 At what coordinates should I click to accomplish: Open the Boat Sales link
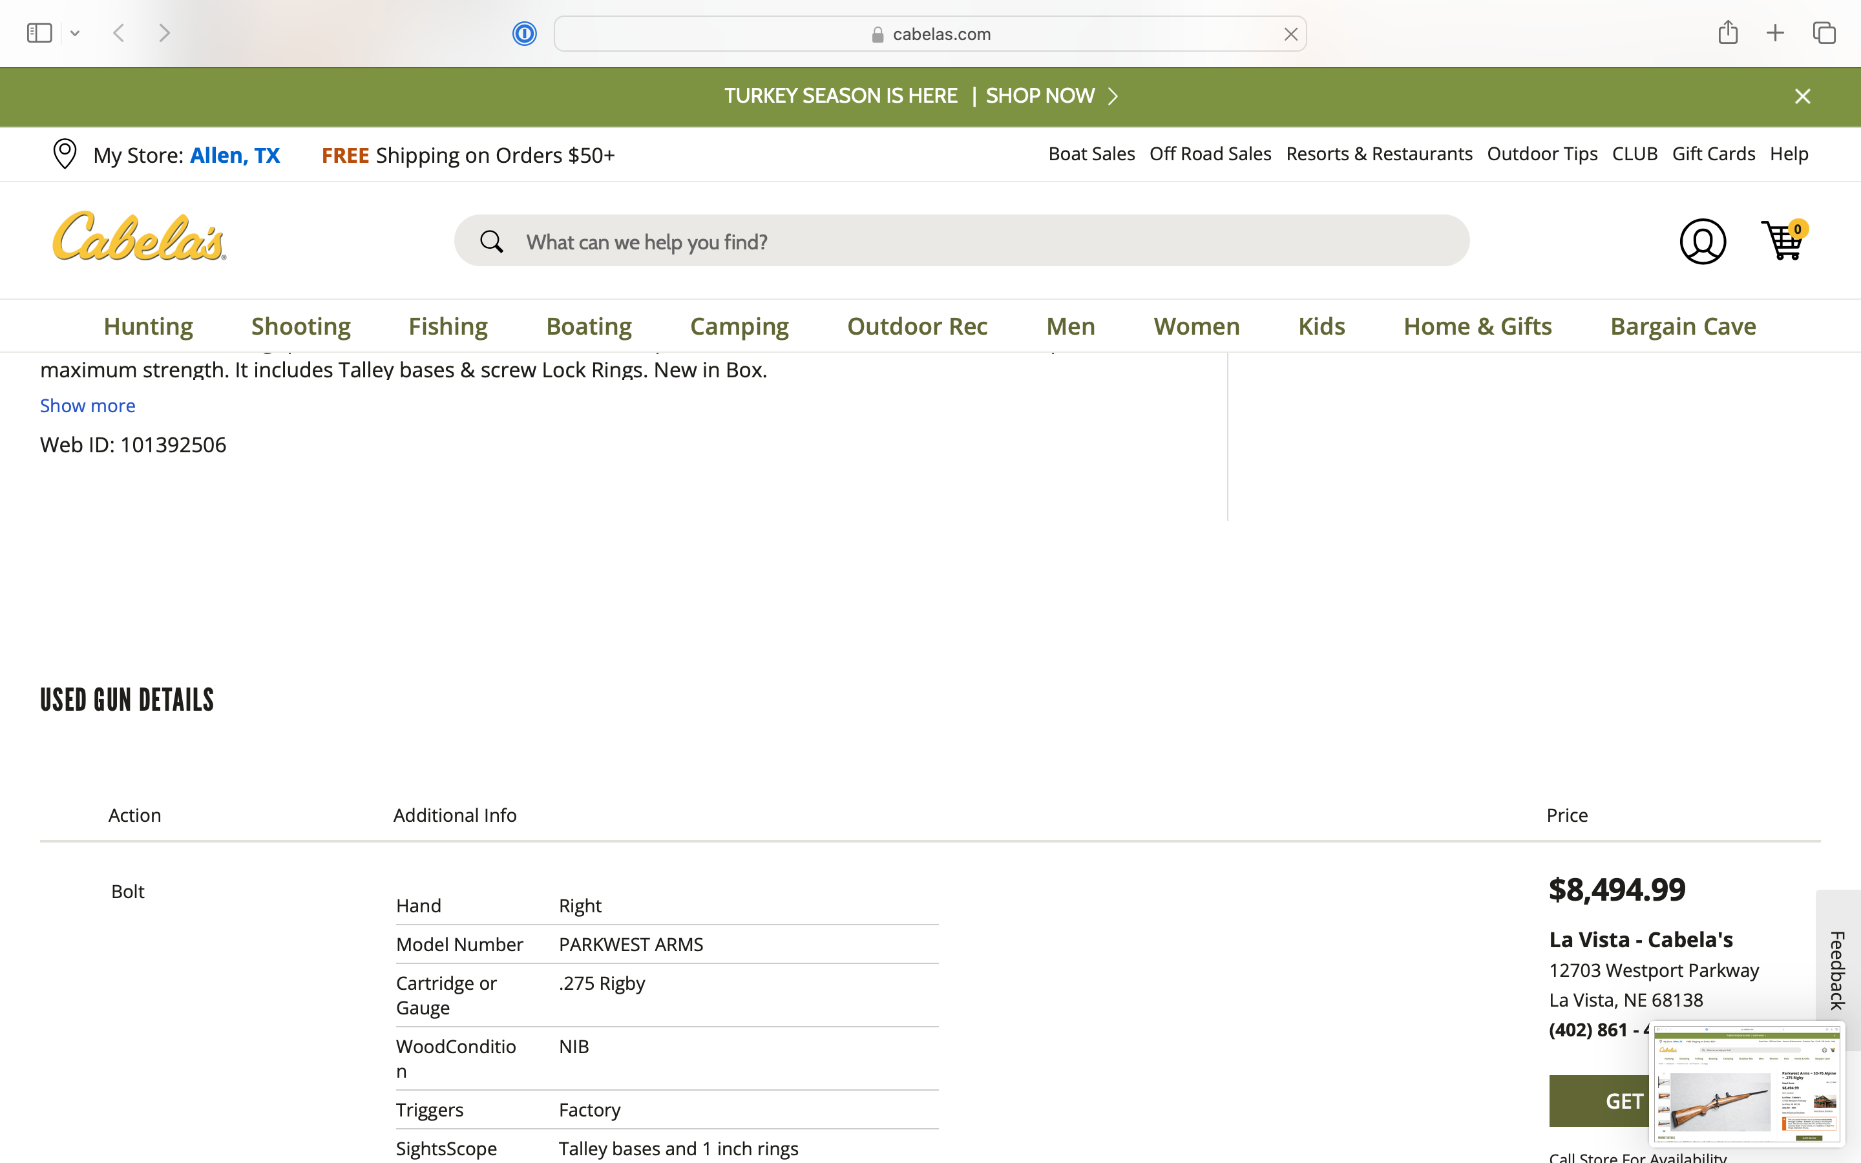pos(1091,154)
